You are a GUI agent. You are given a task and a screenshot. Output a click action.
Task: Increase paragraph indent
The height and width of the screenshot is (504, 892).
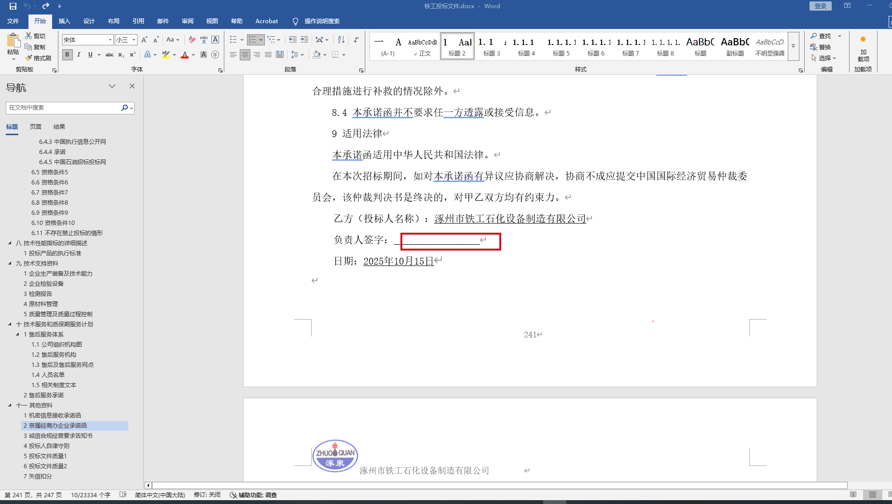[304, 40]
